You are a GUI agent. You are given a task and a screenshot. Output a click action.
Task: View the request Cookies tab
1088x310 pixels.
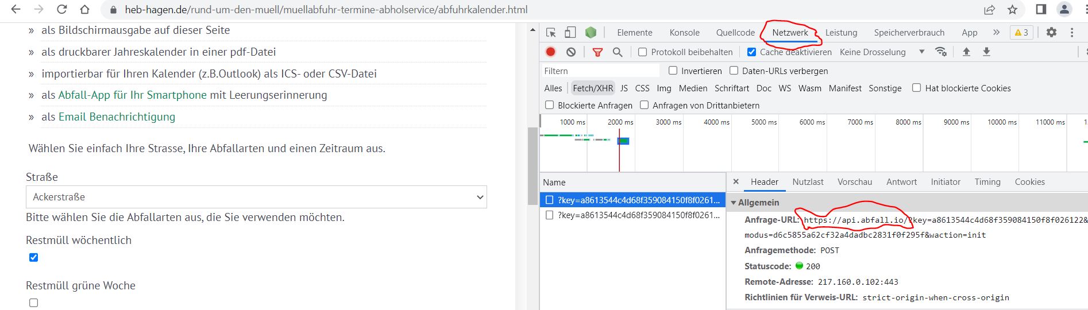point(1029,182)
